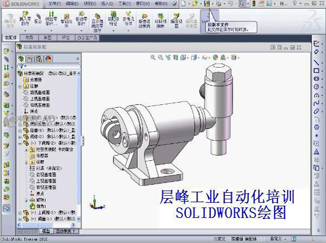The image size is (326, 243).
Task: Expand the 旋转1 feature node
Action: (x=26, y=200)
